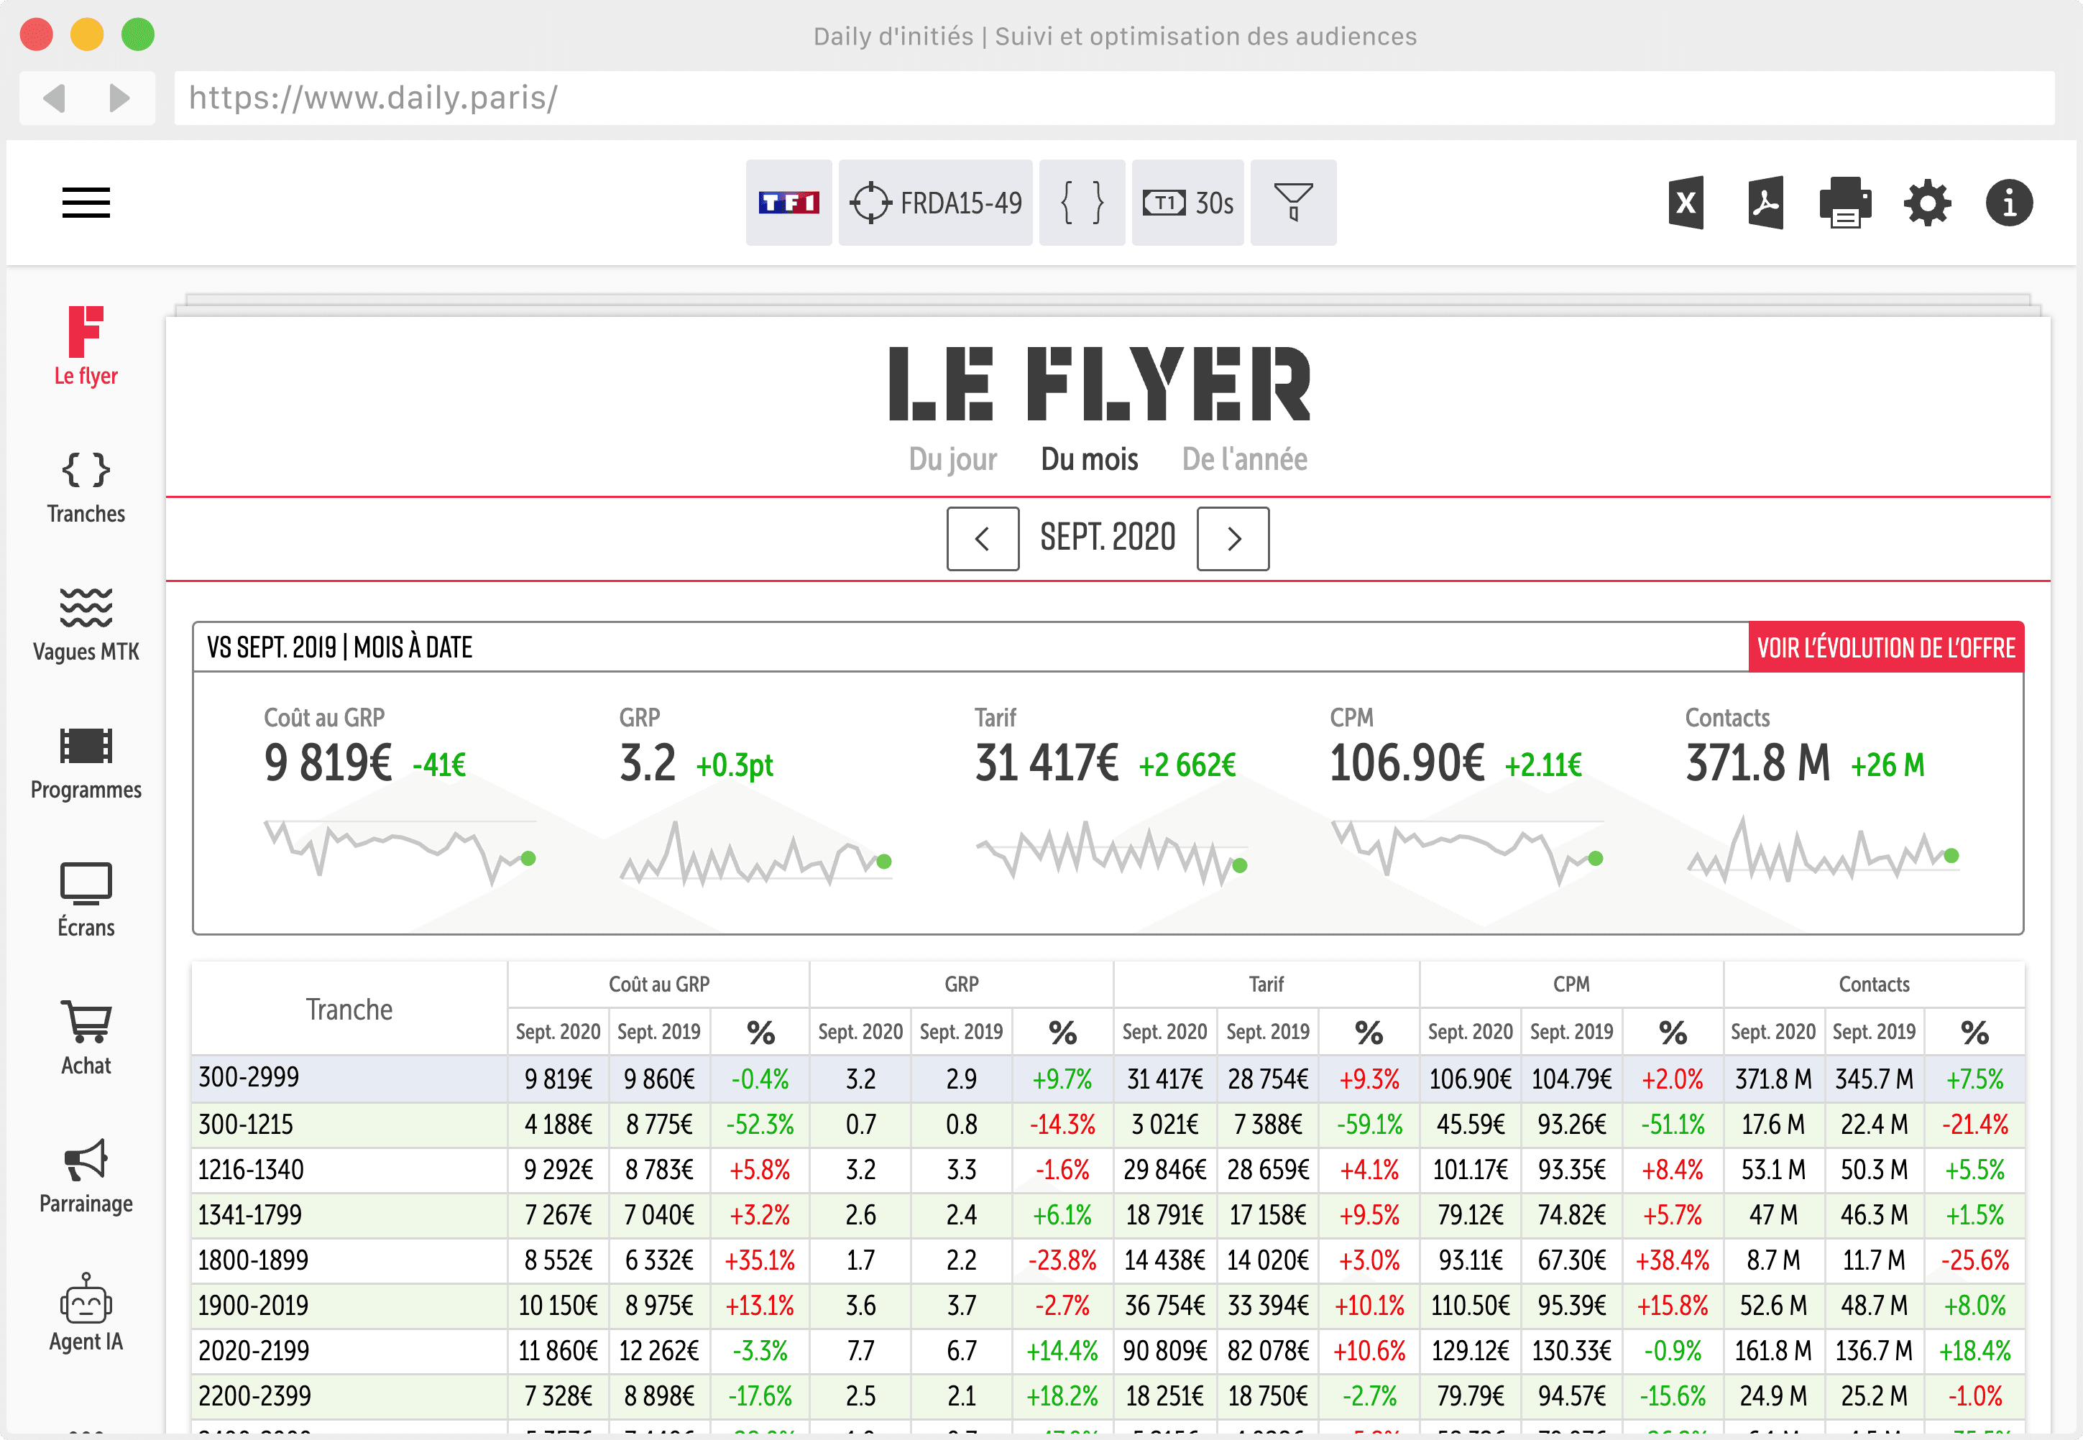The width and height of the screenshot is (2083, 1440).
Task: Launch the Agent IA assistant
Action: click(x=86, y=1314)
